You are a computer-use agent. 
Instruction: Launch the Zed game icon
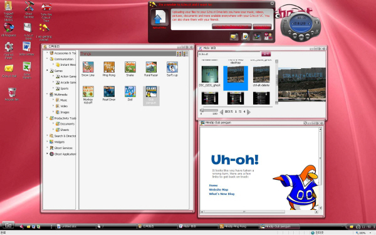point(130,91)
